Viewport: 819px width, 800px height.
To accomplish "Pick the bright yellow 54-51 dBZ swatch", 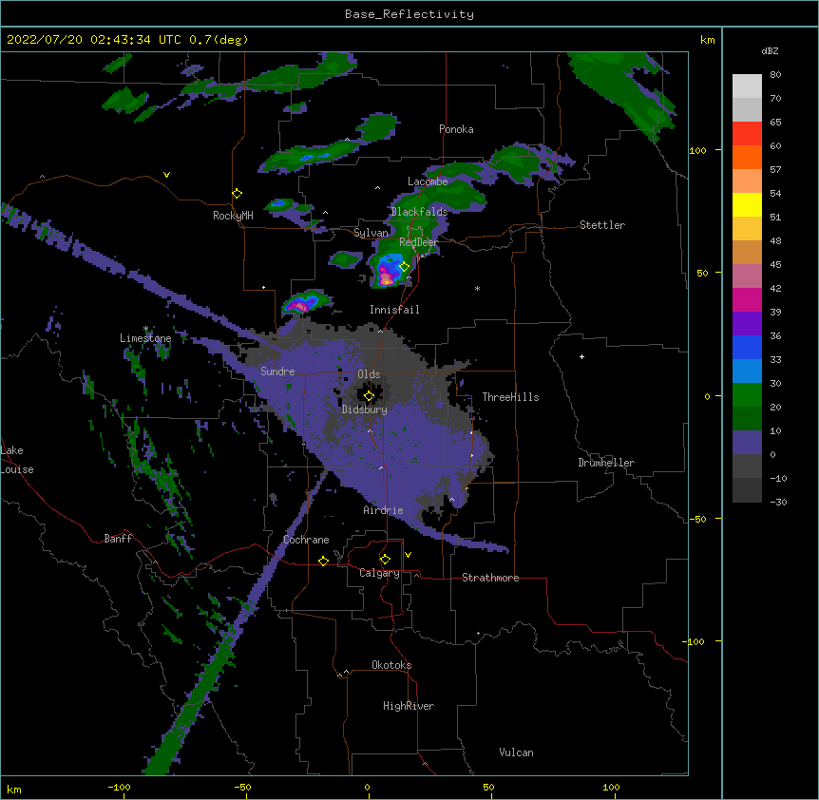I will pos(747,204).
